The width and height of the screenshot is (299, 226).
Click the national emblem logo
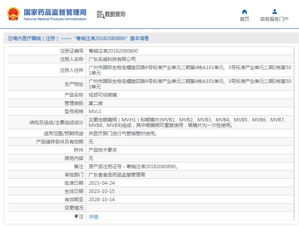click(13, 14)
